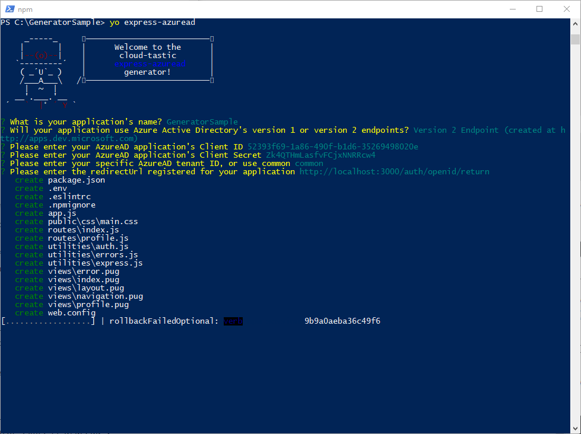Click the "app.js" file name
Image resolution: width=581 pixels, height=434 pixels.
pyautogui.click(x=62, y=213)
